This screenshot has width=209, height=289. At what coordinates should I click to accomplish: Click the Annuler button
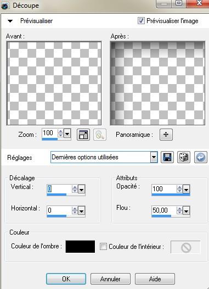[x=110, y=279]
